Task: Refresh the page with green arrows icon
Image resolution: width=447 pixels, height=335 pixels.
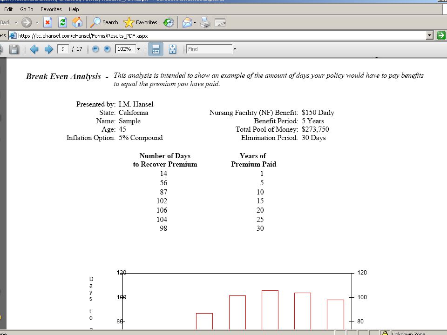Action: 62,22
